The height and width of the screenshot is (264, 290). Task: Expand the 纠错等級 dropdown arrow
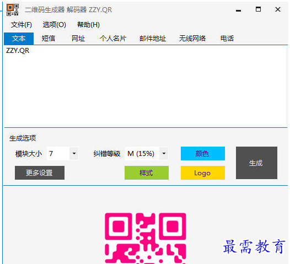coord(164,153)
